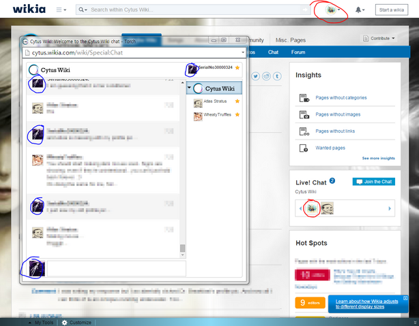Open the Misc. Pages menu
The width and height of the screenshot is (419, 326).
coord(291,40)
